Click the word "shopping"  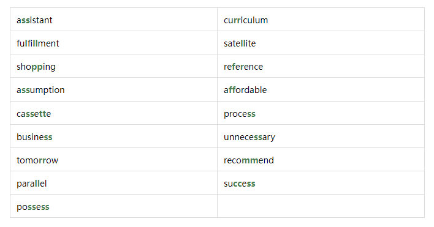pos(36,67)
